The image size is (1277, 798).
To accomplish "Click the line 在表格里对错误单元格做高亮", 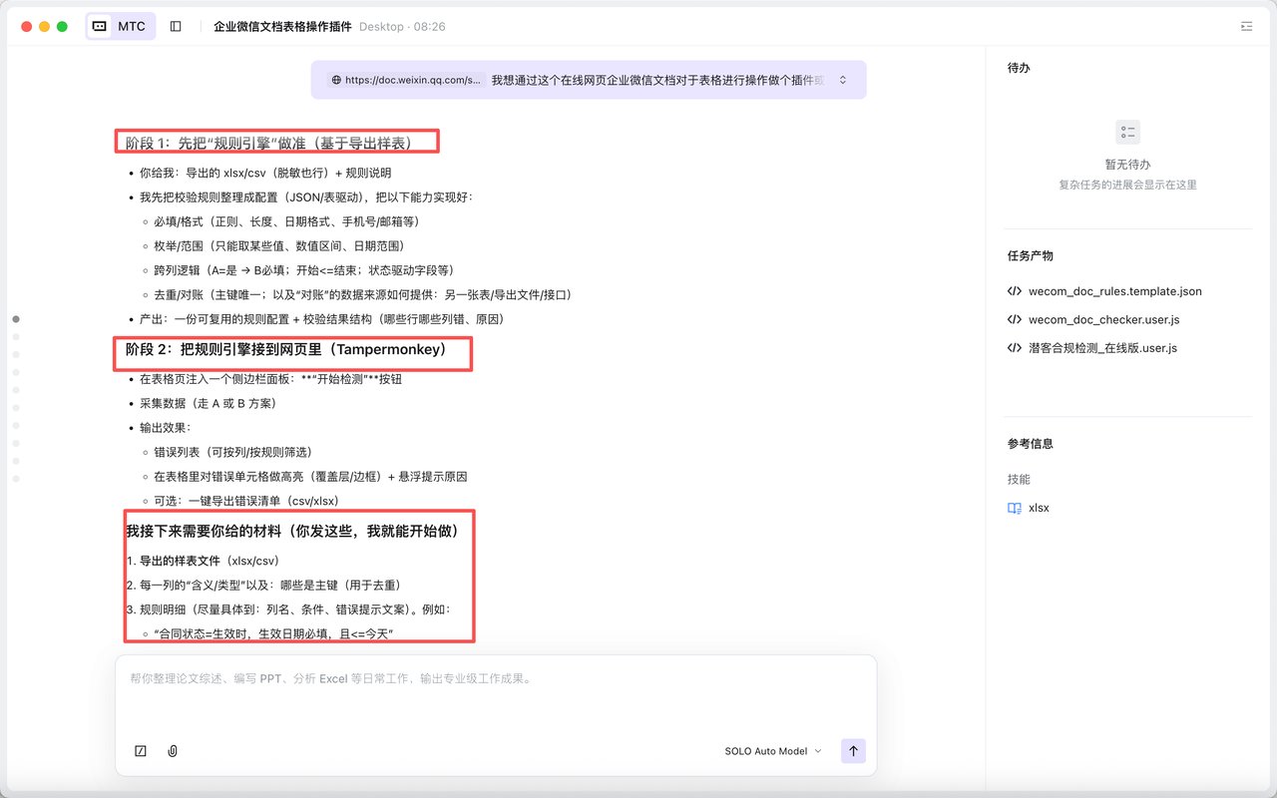I will click(310, 477).
